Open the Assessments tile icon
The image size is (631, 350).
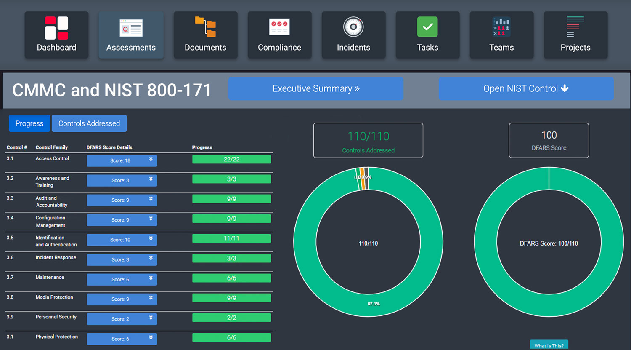[131, 28]
